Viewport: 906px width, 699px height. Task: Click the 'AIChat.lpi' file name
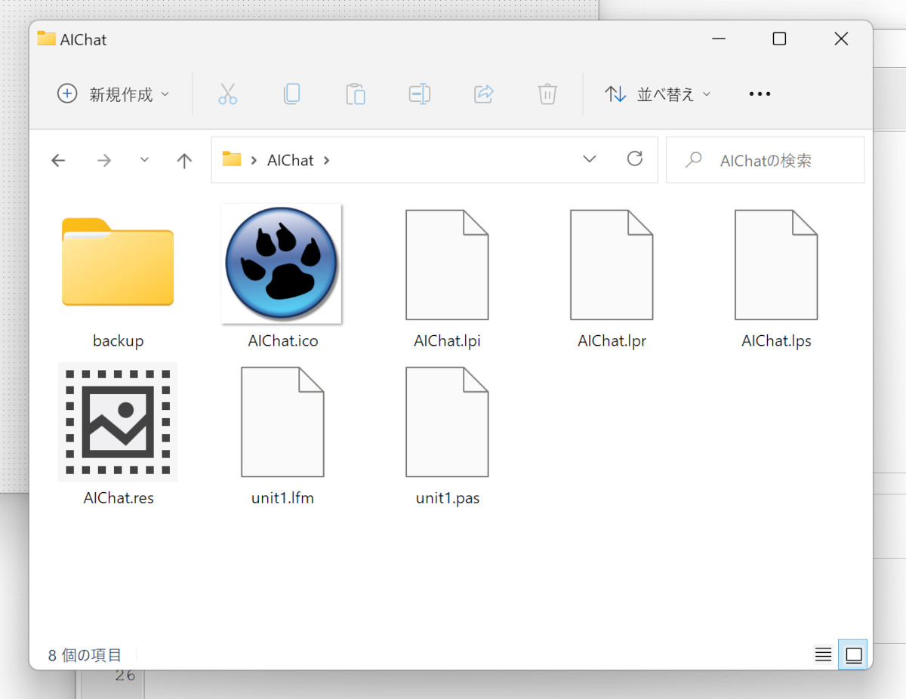point(447,341)
